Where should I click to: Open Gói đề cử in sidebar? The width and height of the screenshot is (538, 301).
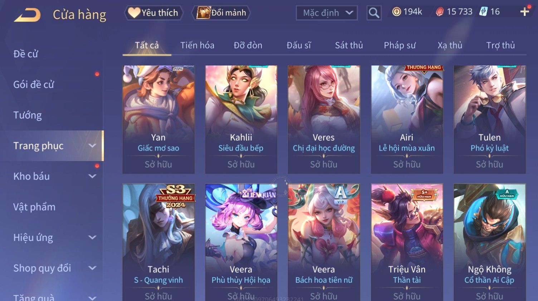point(34,84)
